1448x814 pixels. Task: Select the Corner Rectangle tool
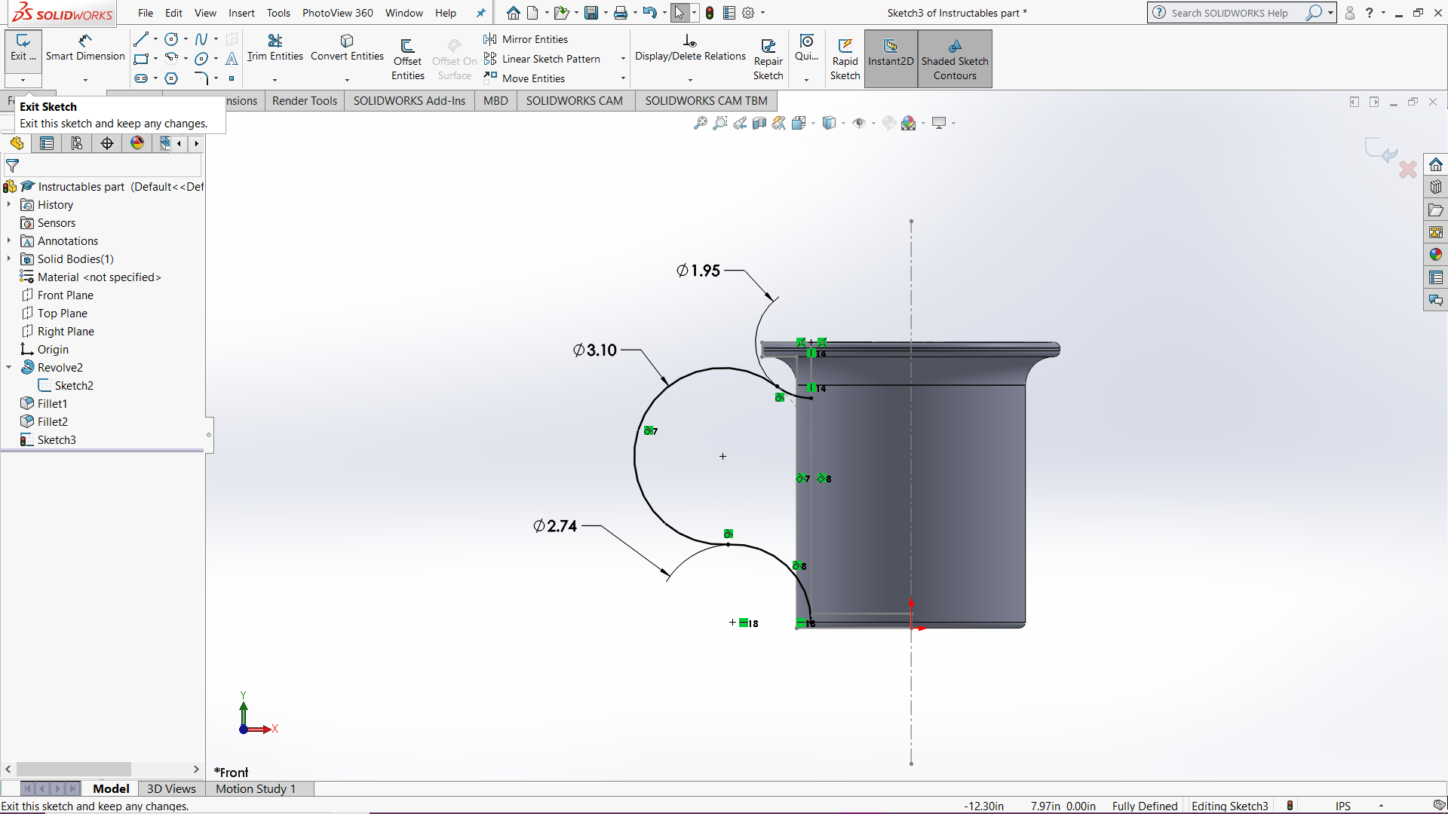pyautogui.click(x=140, y=59)
